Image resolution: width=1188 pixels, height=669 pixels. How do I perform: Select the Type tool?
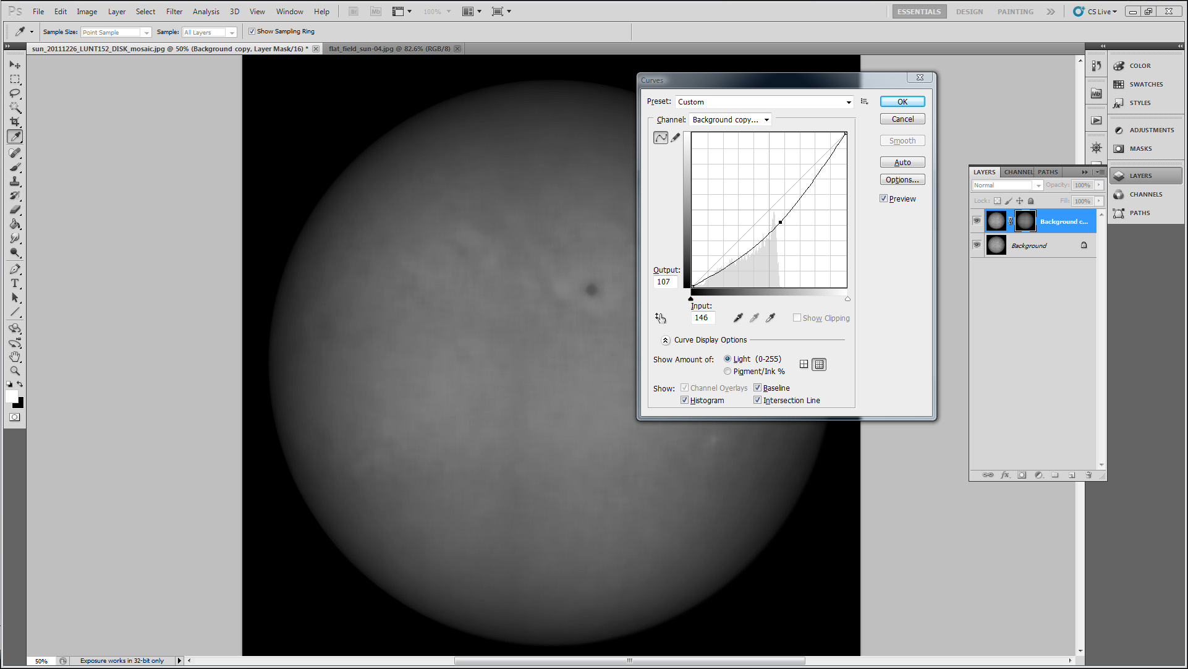coord(15,283)
